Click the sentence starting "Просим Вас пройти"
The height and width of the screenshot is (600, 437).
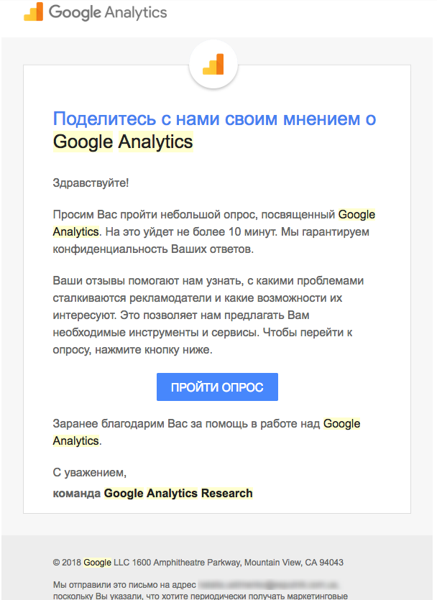click(x=194, y=215)
